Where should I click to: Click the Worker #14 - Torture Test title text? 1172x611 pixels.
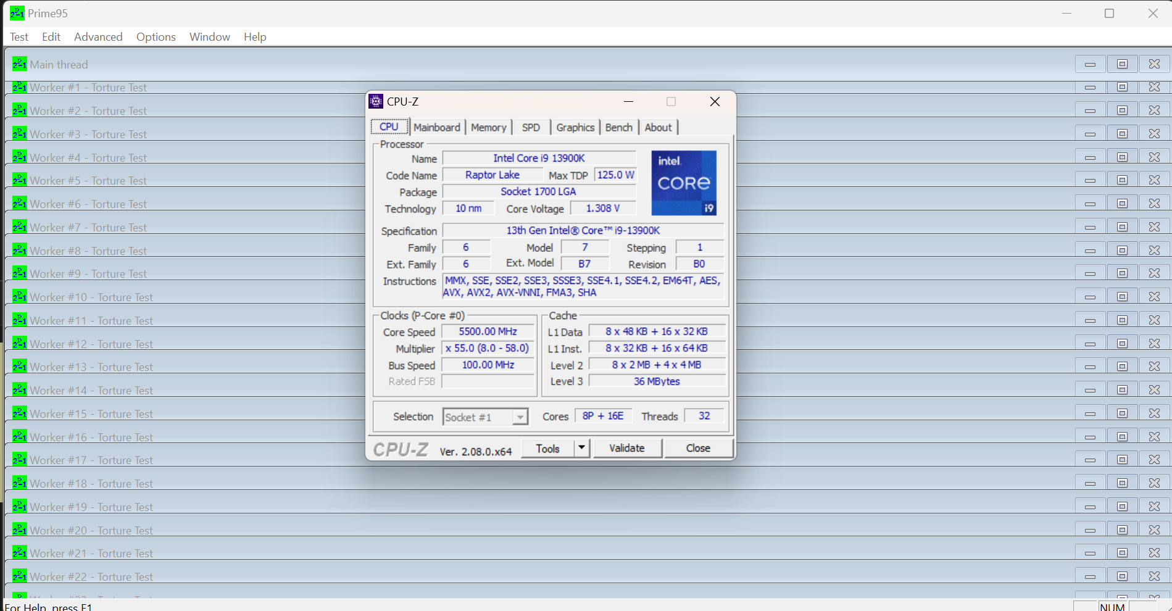click(91, 390)
